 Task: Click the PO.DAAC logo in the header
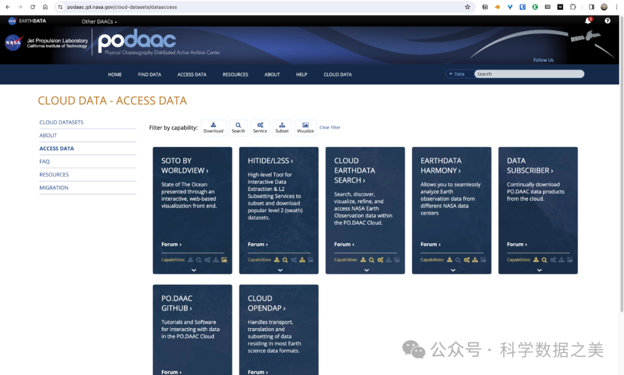click(x=137, y=42)
